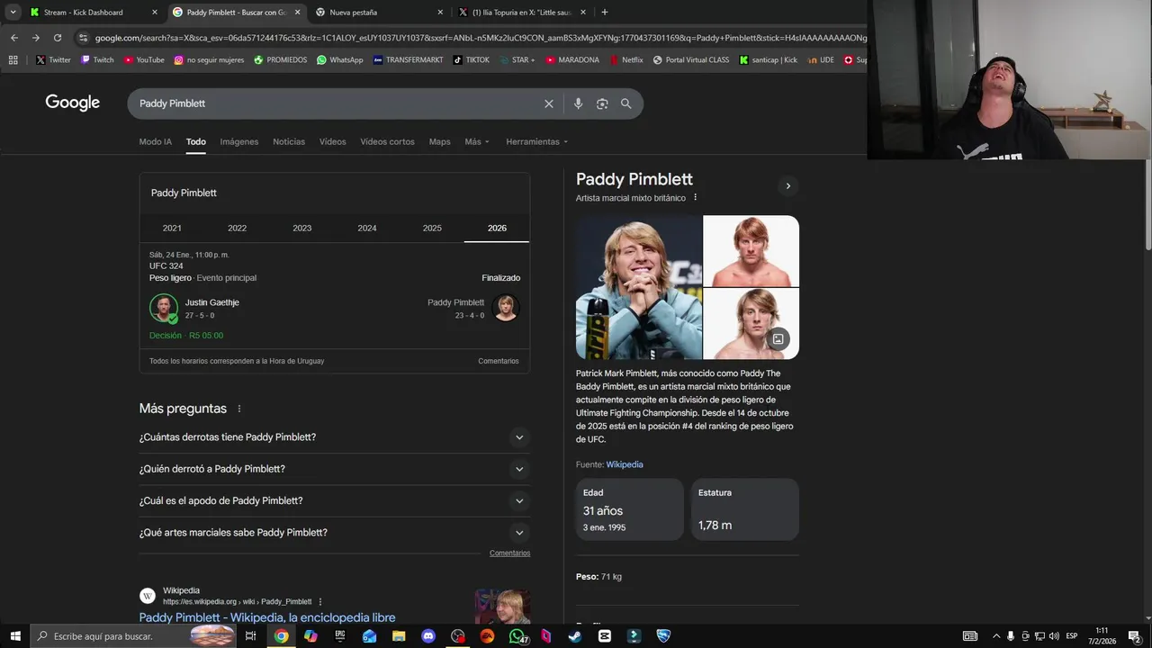Open three-dot options beside 'Artista marcial mixto británico'

pos(695,198)
